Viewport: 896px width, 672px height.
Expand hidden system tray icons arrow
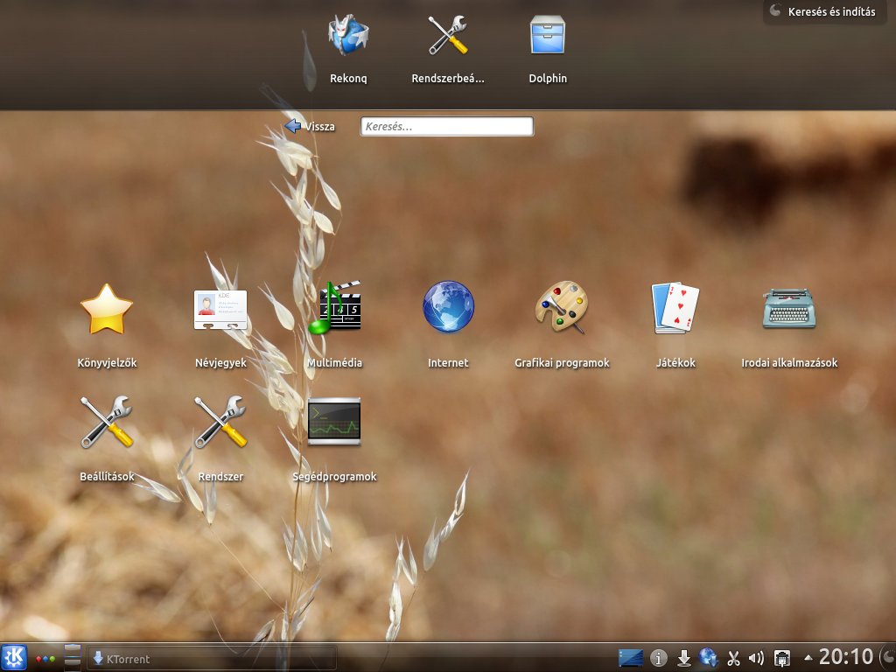point(808,658)
